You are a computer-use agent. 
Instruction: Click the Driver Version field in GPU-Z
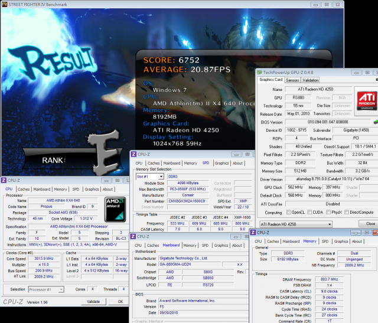332,179
